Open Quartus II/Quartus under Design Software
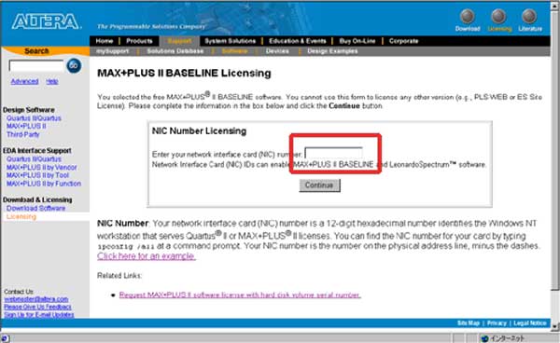Image resolution: width=560 pixels, height=343 pixels. 34,118
